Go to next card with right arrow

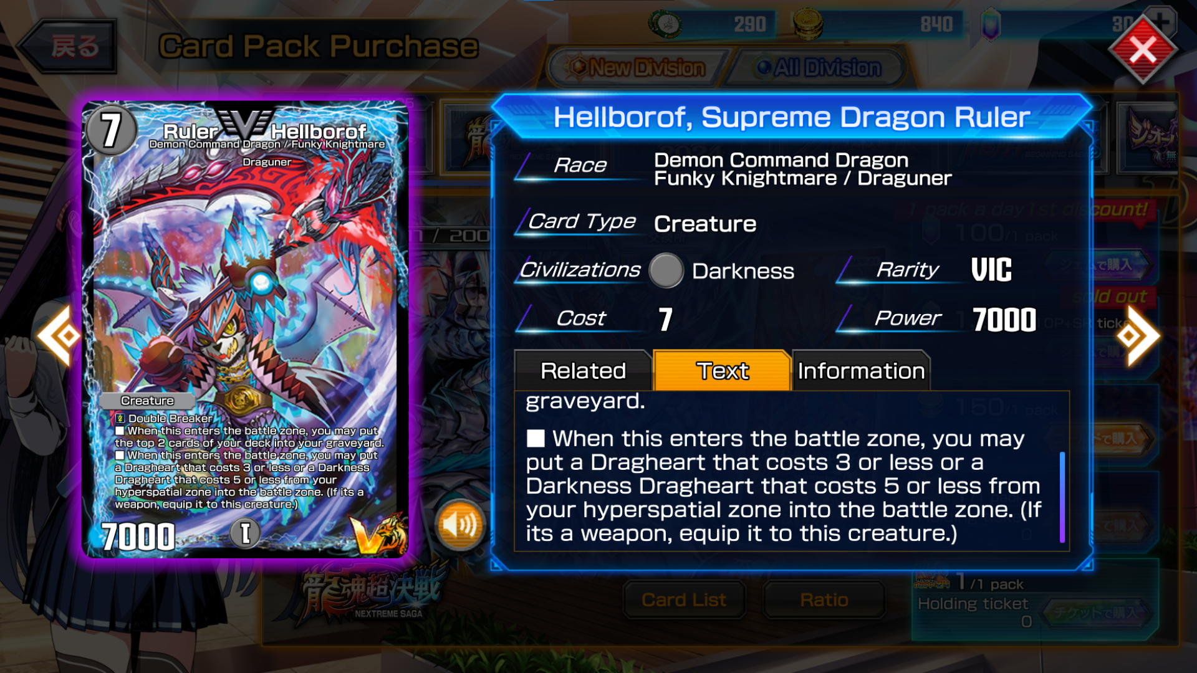(1138, 336)
